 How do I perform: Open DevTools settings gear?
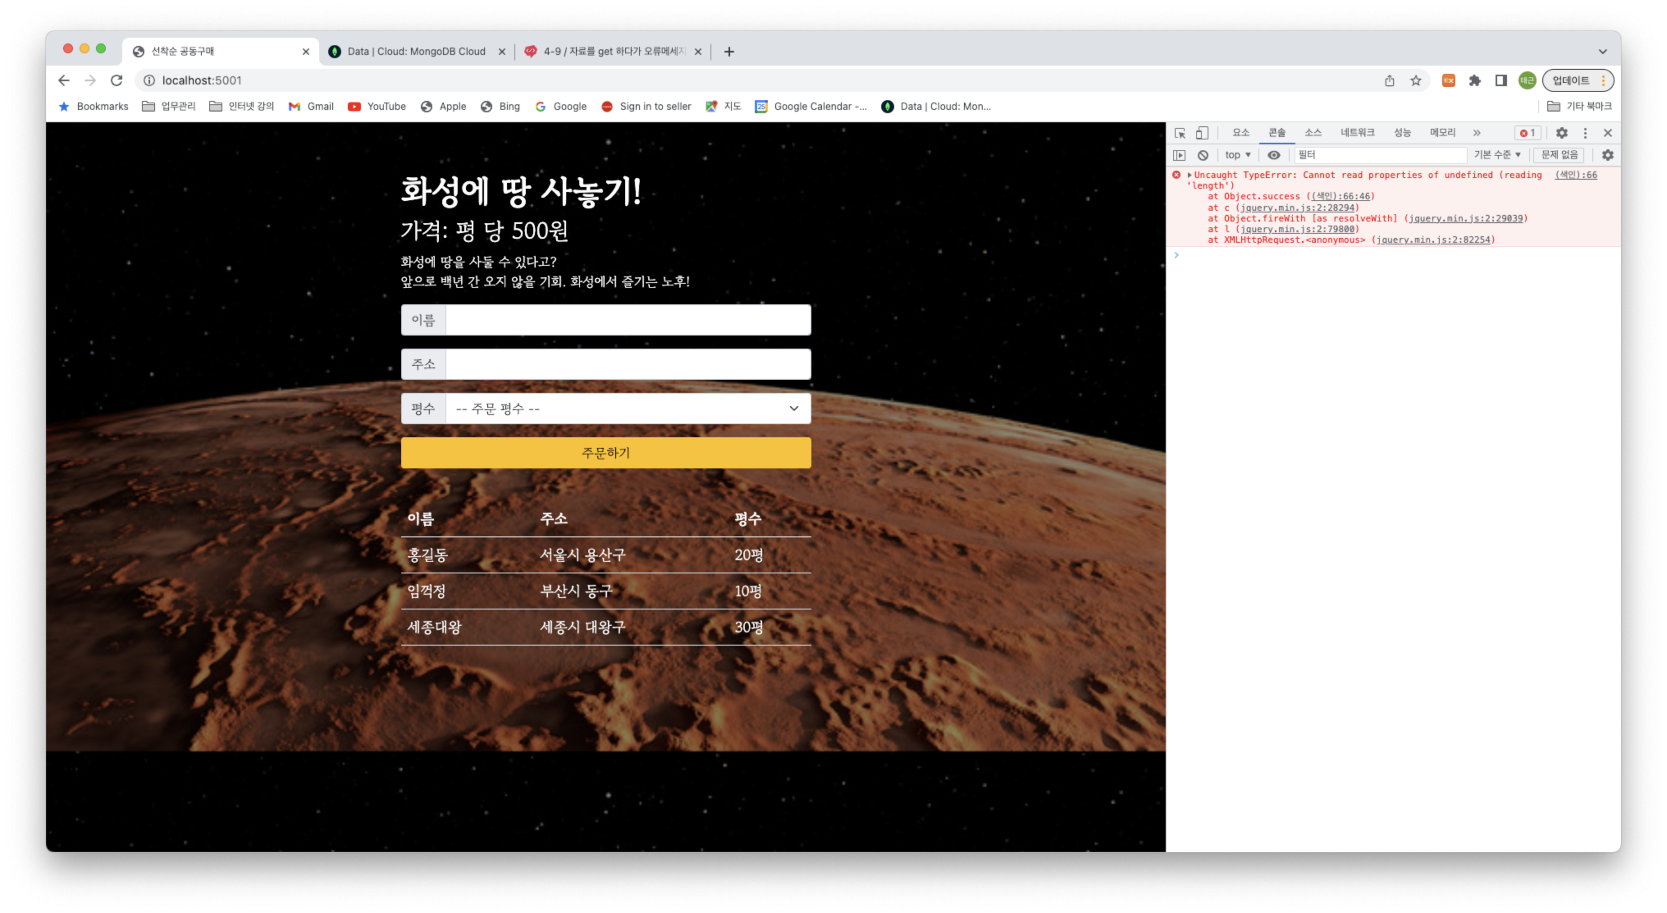click(x=1562, y=132)
